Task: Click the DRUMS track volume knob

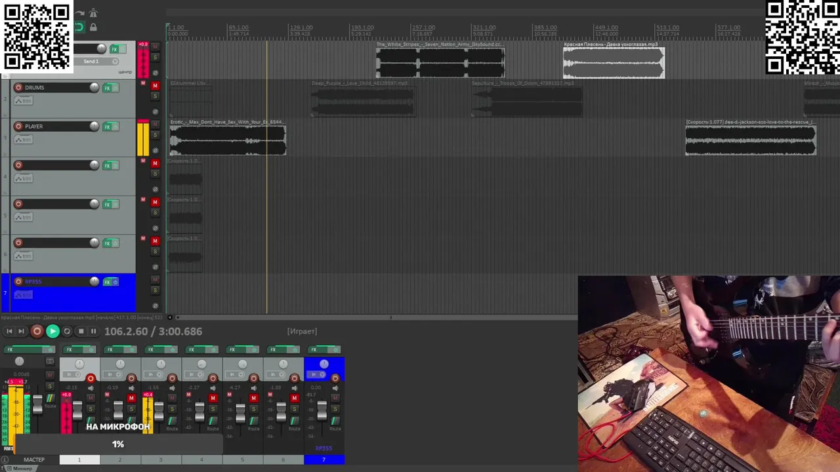Action: 94,88
